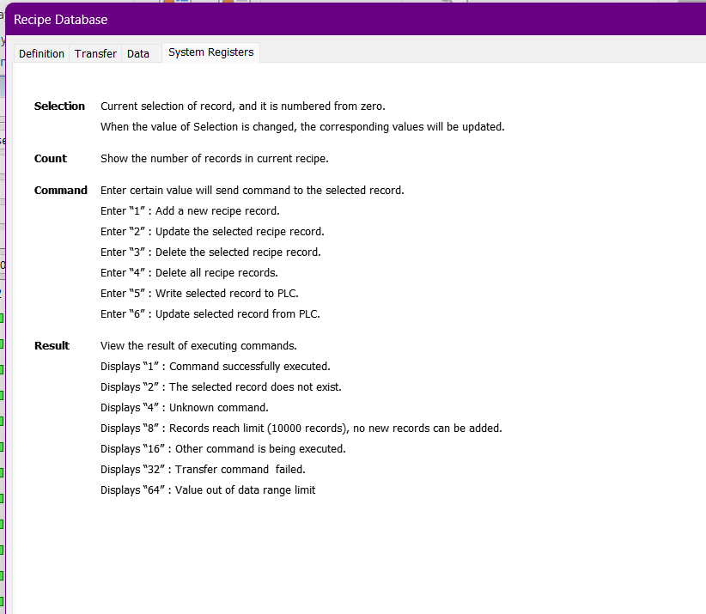This screenshot has height=614, width=706.
Task: Click the 'Delete all recipe records' line
Action: (189, 273)
